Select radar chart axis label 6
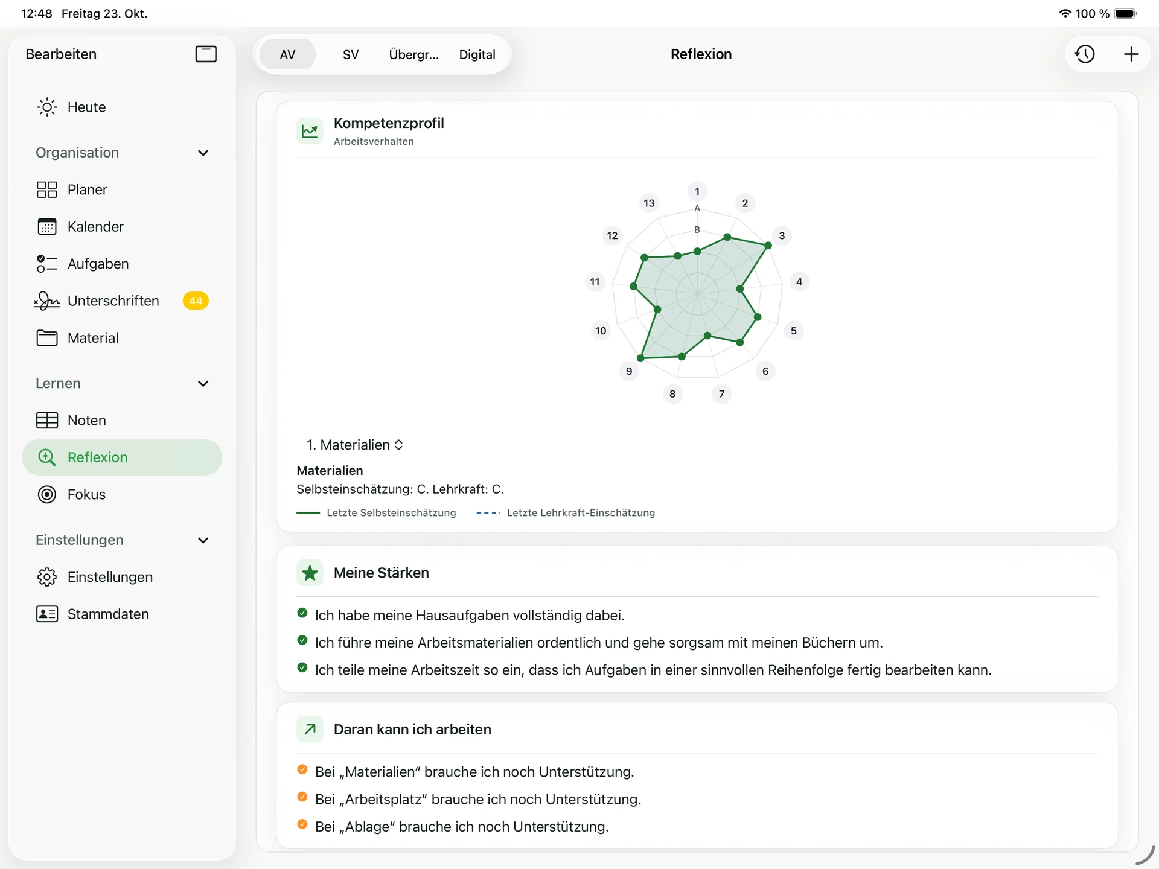 coord(765,371)
